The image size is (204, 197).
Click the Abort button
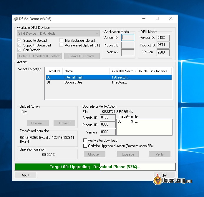(26, 175)
